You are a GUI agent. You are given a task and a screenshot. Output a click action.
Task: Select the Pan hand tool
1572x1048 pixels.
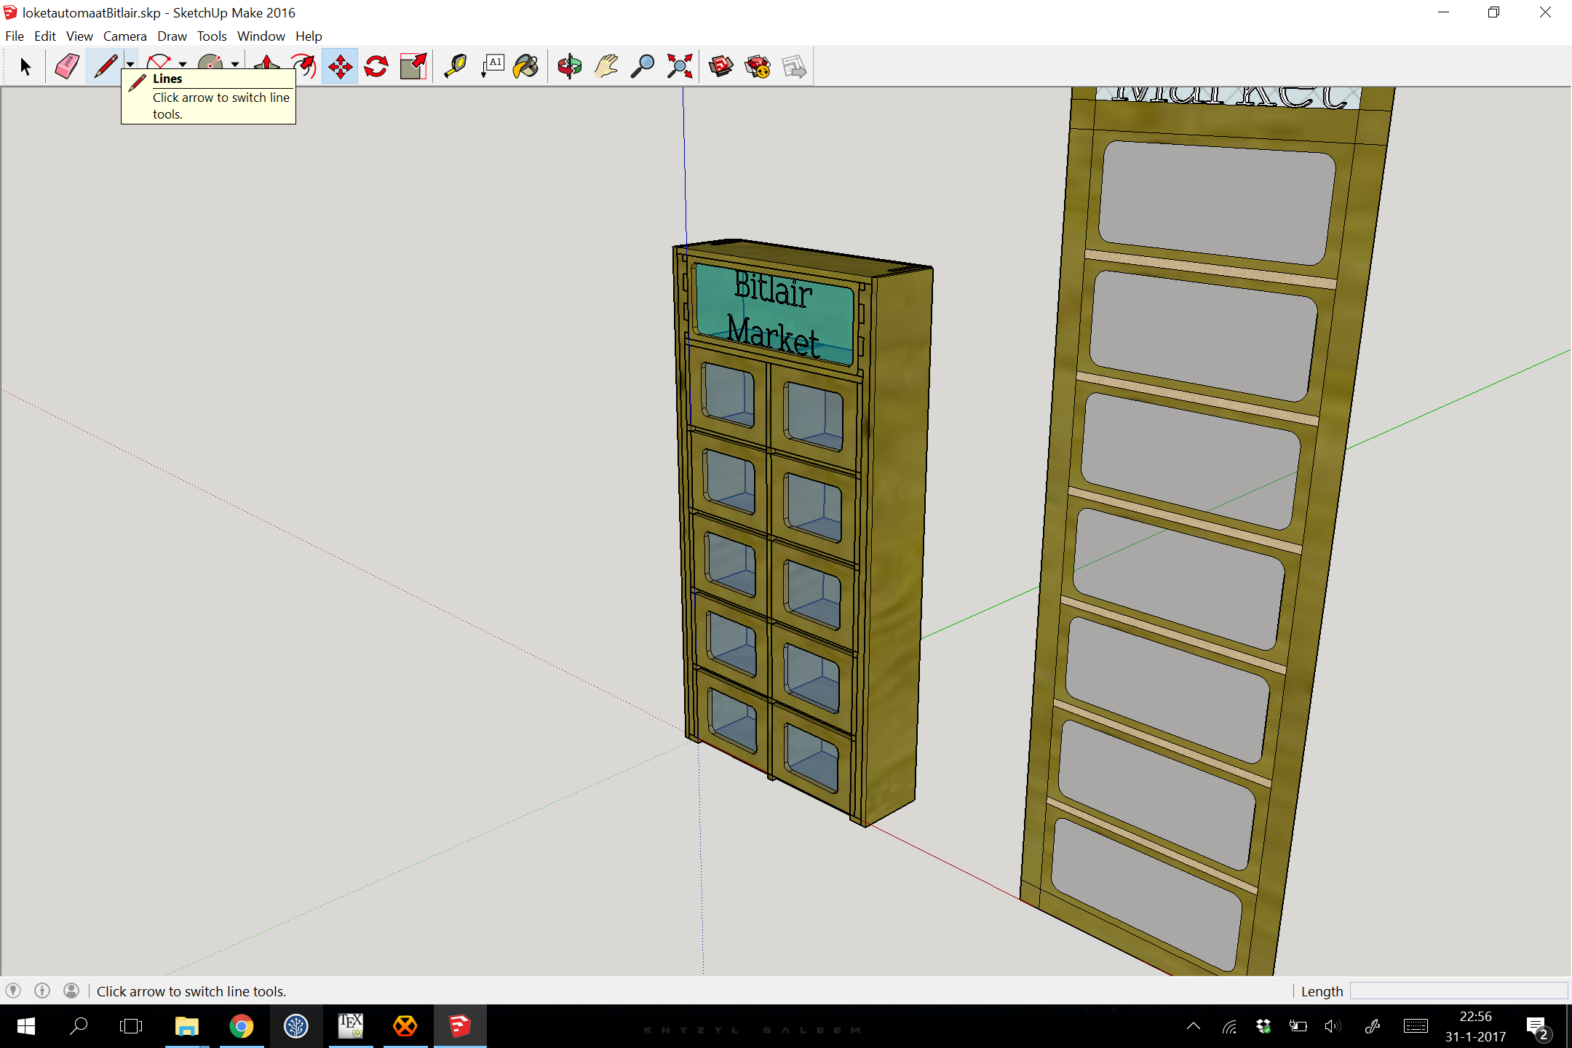click(606, 67)
